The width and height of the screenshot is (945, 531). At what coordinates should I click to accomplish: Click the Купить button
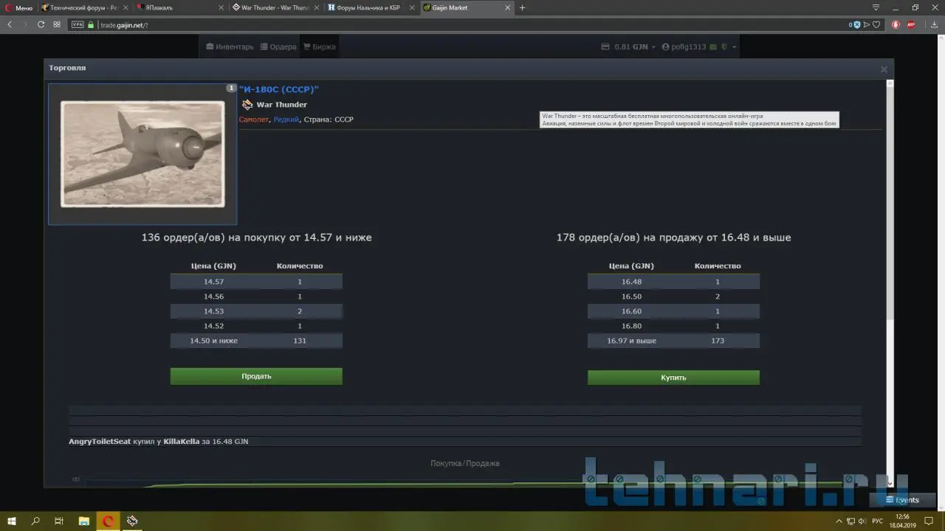tap(673, 377)
